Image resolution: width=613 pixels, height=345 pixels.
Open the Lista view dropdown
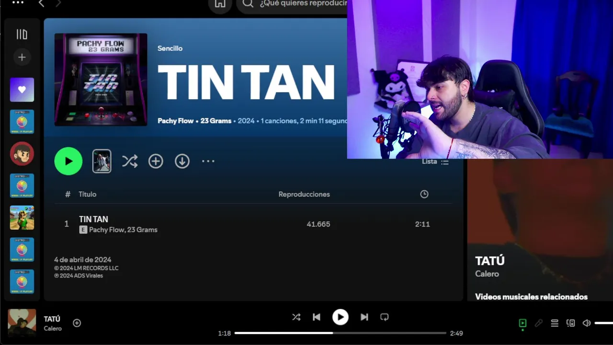[x=435, y=162]
